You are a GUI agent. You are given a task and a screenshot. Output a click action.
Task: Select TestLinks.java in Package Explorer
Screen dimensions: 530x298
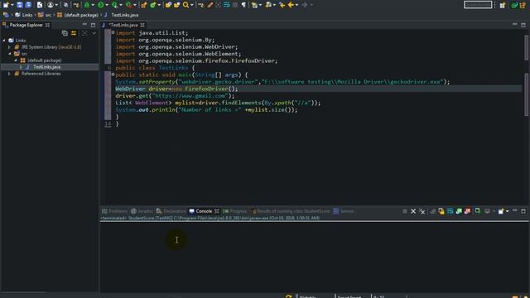(x=46, y=67)
